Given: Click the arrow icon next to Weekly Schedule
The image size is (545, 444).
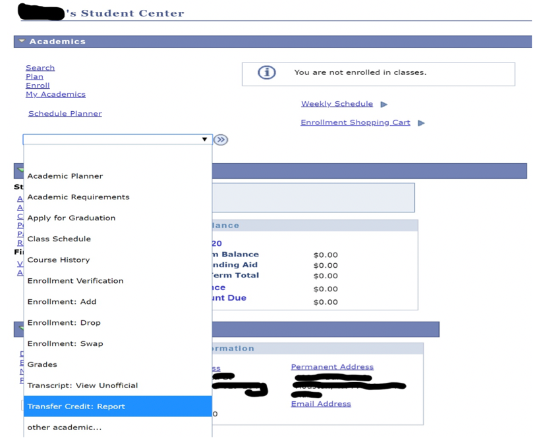Looking at the screenshot, I should point(384,103).
